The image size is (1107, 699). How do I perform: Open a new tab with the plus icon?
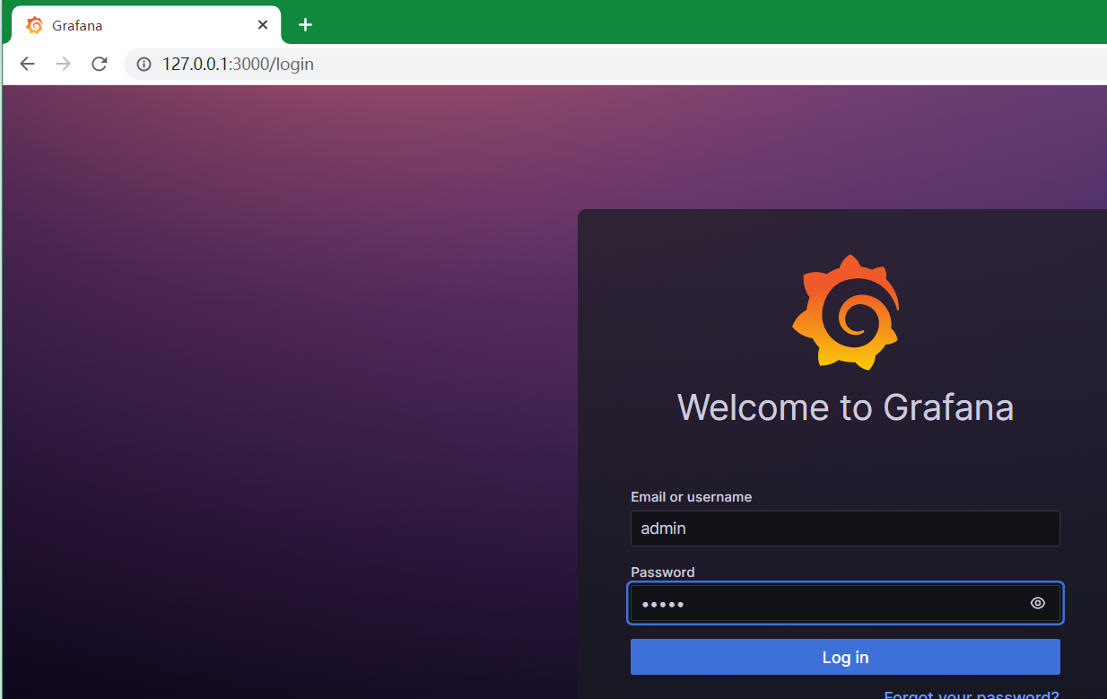pyautogui.click(x=305, y=25)
